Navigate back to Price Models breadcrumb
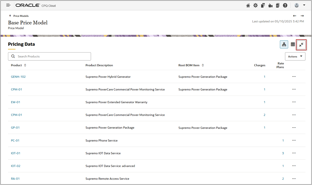The width and height of the screenshot is (312, 185). click(21, 16)
